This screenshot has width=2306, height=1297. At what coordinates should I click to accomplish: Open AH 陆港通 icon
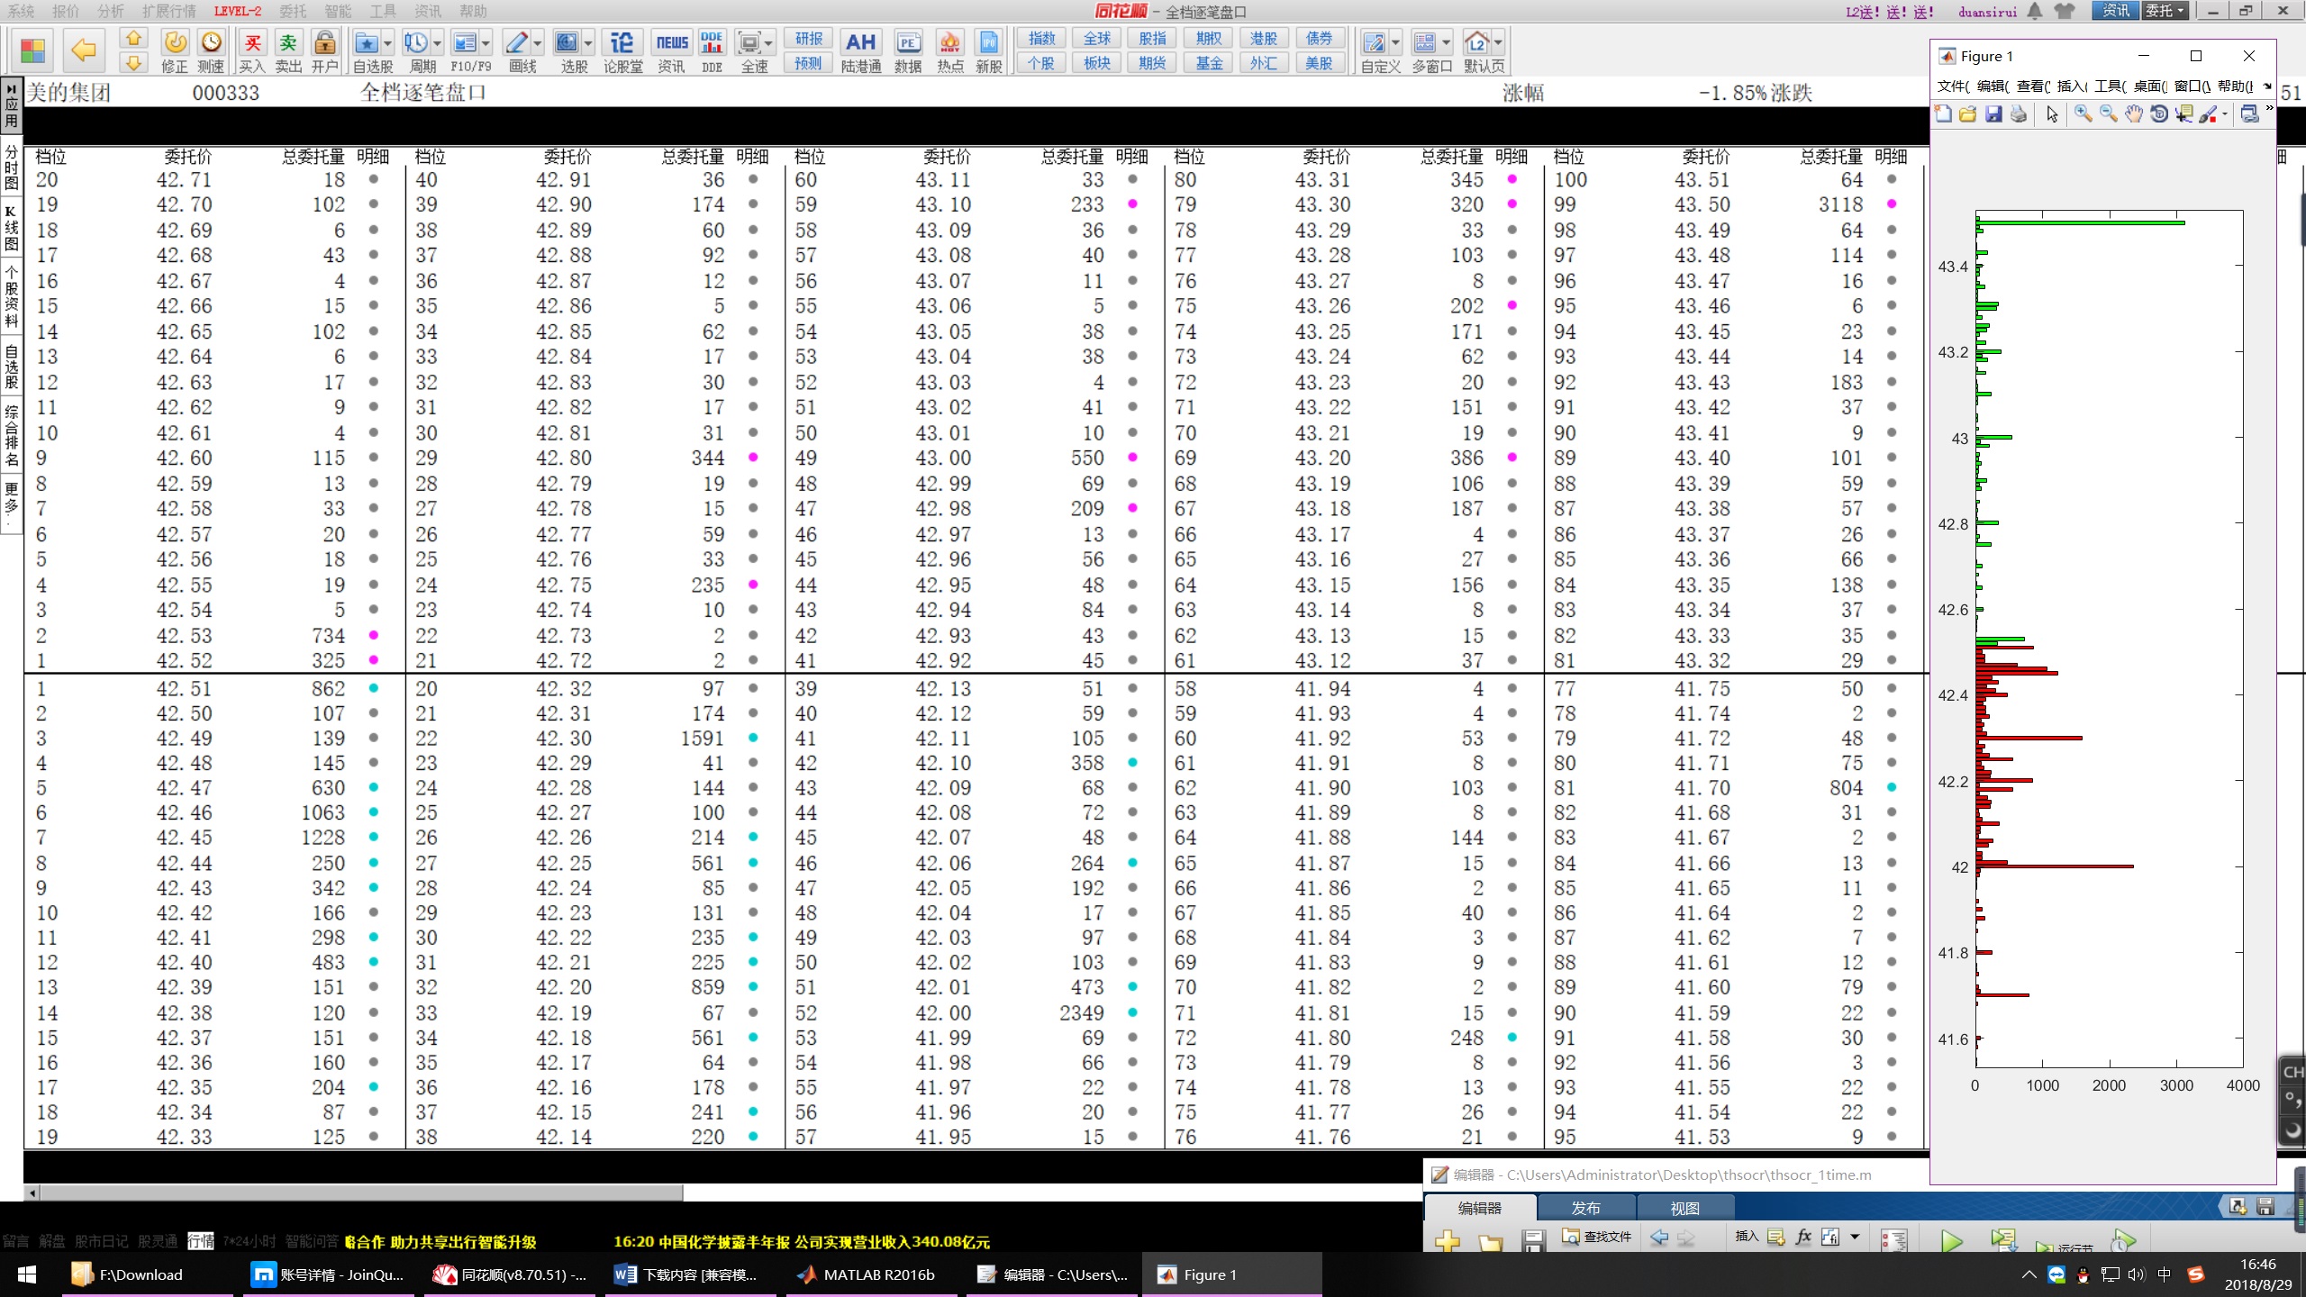(860, 42)
